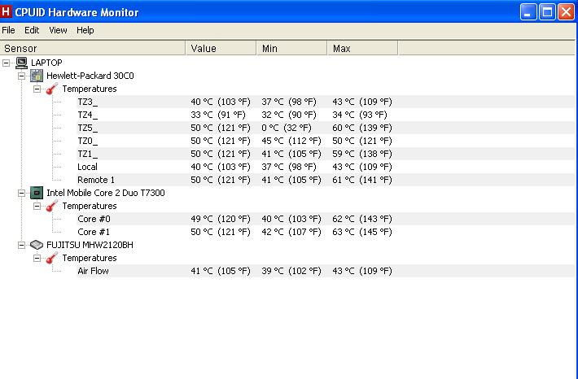Open the View menu

pyautogui.click(x=58, y=30)
